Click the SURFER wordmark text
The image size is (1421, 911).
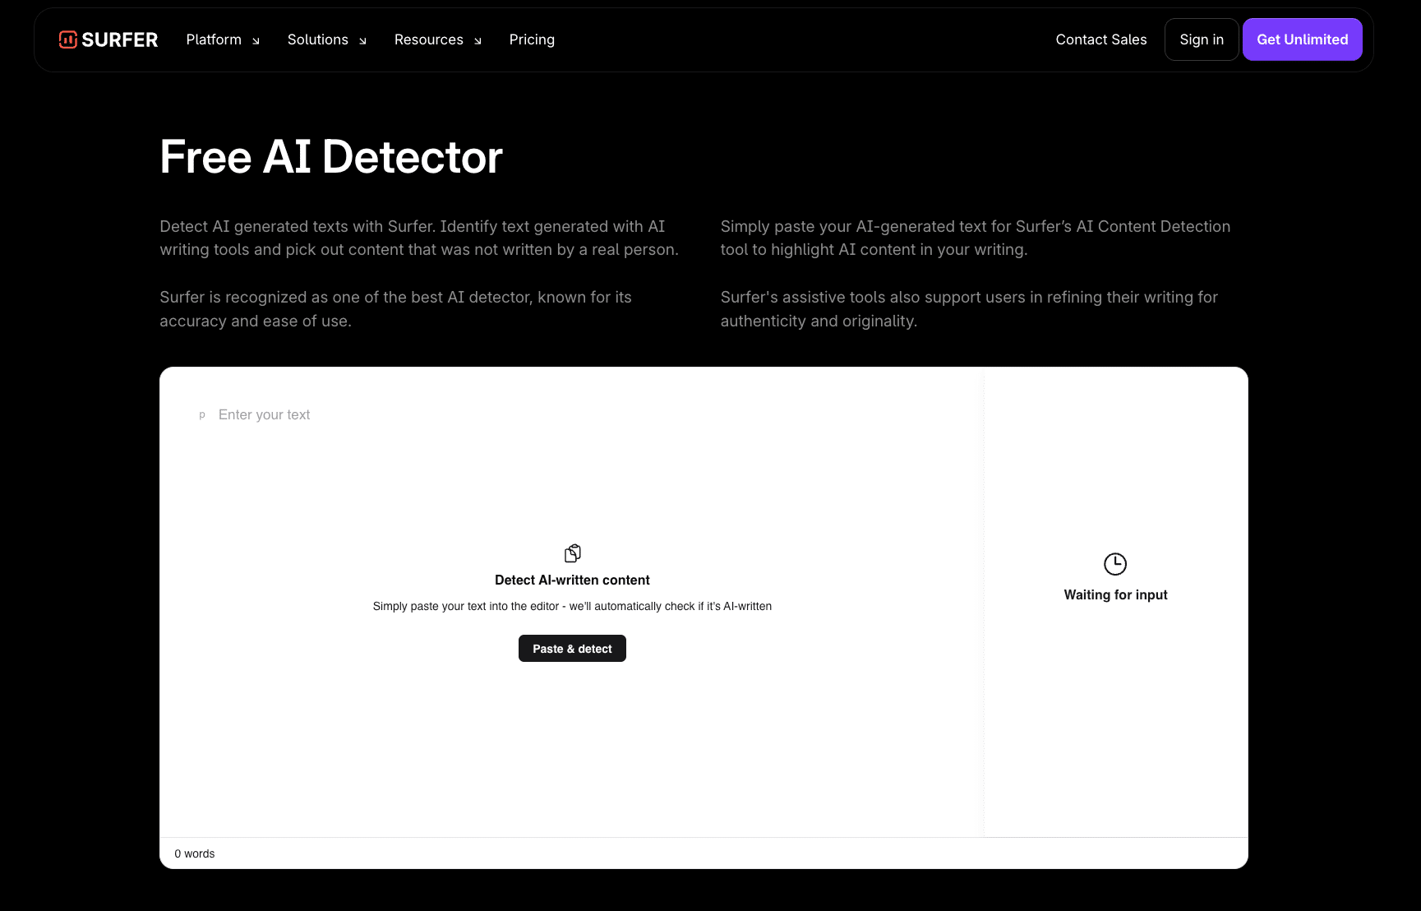coord(122,39)
